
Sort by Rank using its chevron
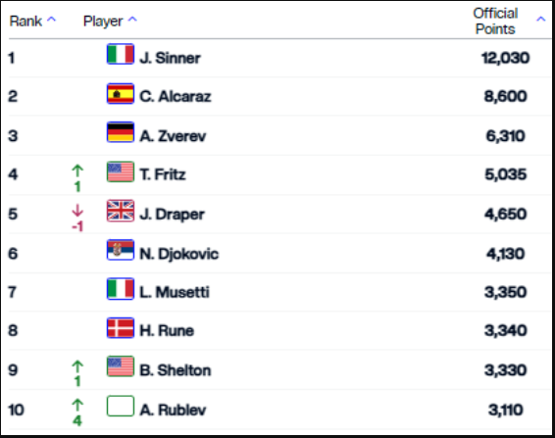click(51, 19)
